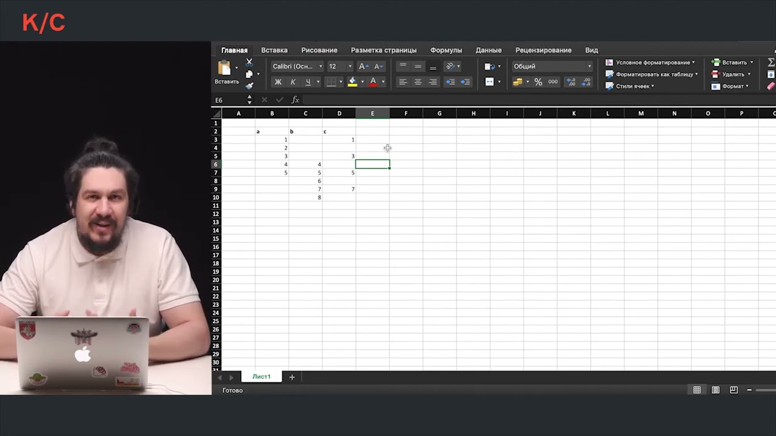Click the clipboard Вставить paste icon
The height and width of the screenshot is (436, 776).
coord(225,68)
